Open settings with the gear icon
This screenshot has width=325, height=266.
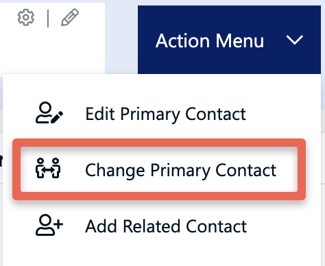pos(26,17)
